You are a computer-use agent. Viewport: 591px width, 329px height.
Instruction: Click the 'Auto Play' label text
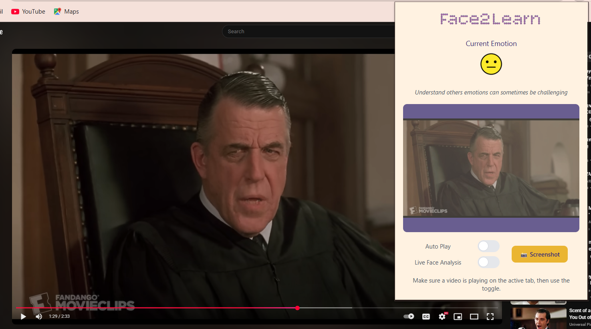tap(438, 247)
